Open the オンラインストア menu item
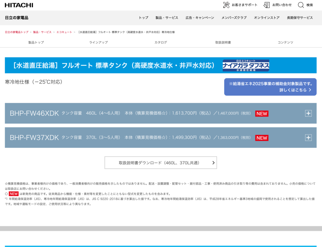This screenshot has height=247, width=322. [x=267, y=18]
